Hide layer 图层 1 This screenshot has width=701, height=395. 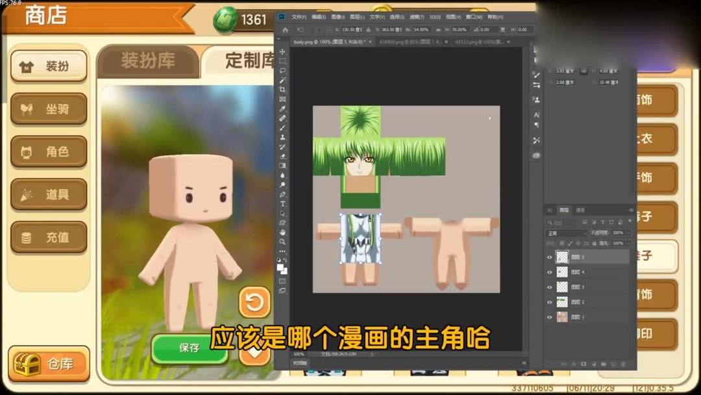(550, 316)
